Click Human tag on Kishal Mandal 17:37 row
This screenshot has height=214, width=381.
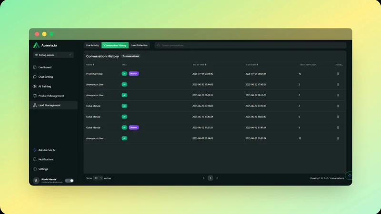tap(134, 127)
